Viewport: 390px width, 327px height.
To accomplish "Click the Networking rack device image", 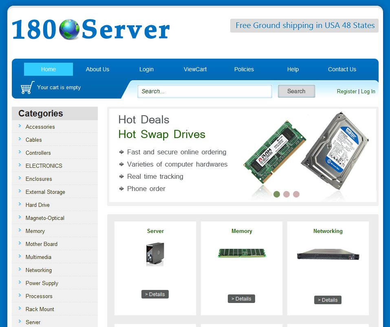I will tap(328, 255).
